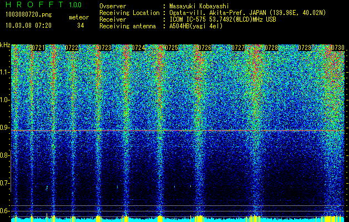The height and width of the screenshot is (222, 349).
Task: Select the meteor count 34
Action: (x=80, y=26)
